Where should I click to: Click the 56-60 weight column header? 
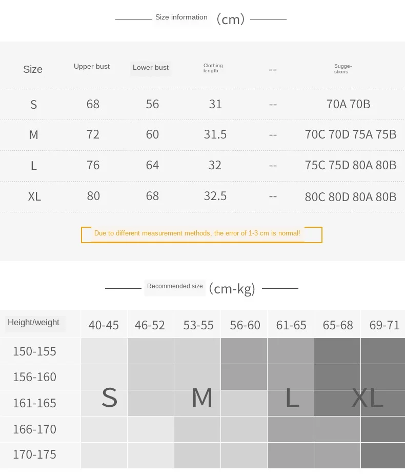[x=245, y=325]
